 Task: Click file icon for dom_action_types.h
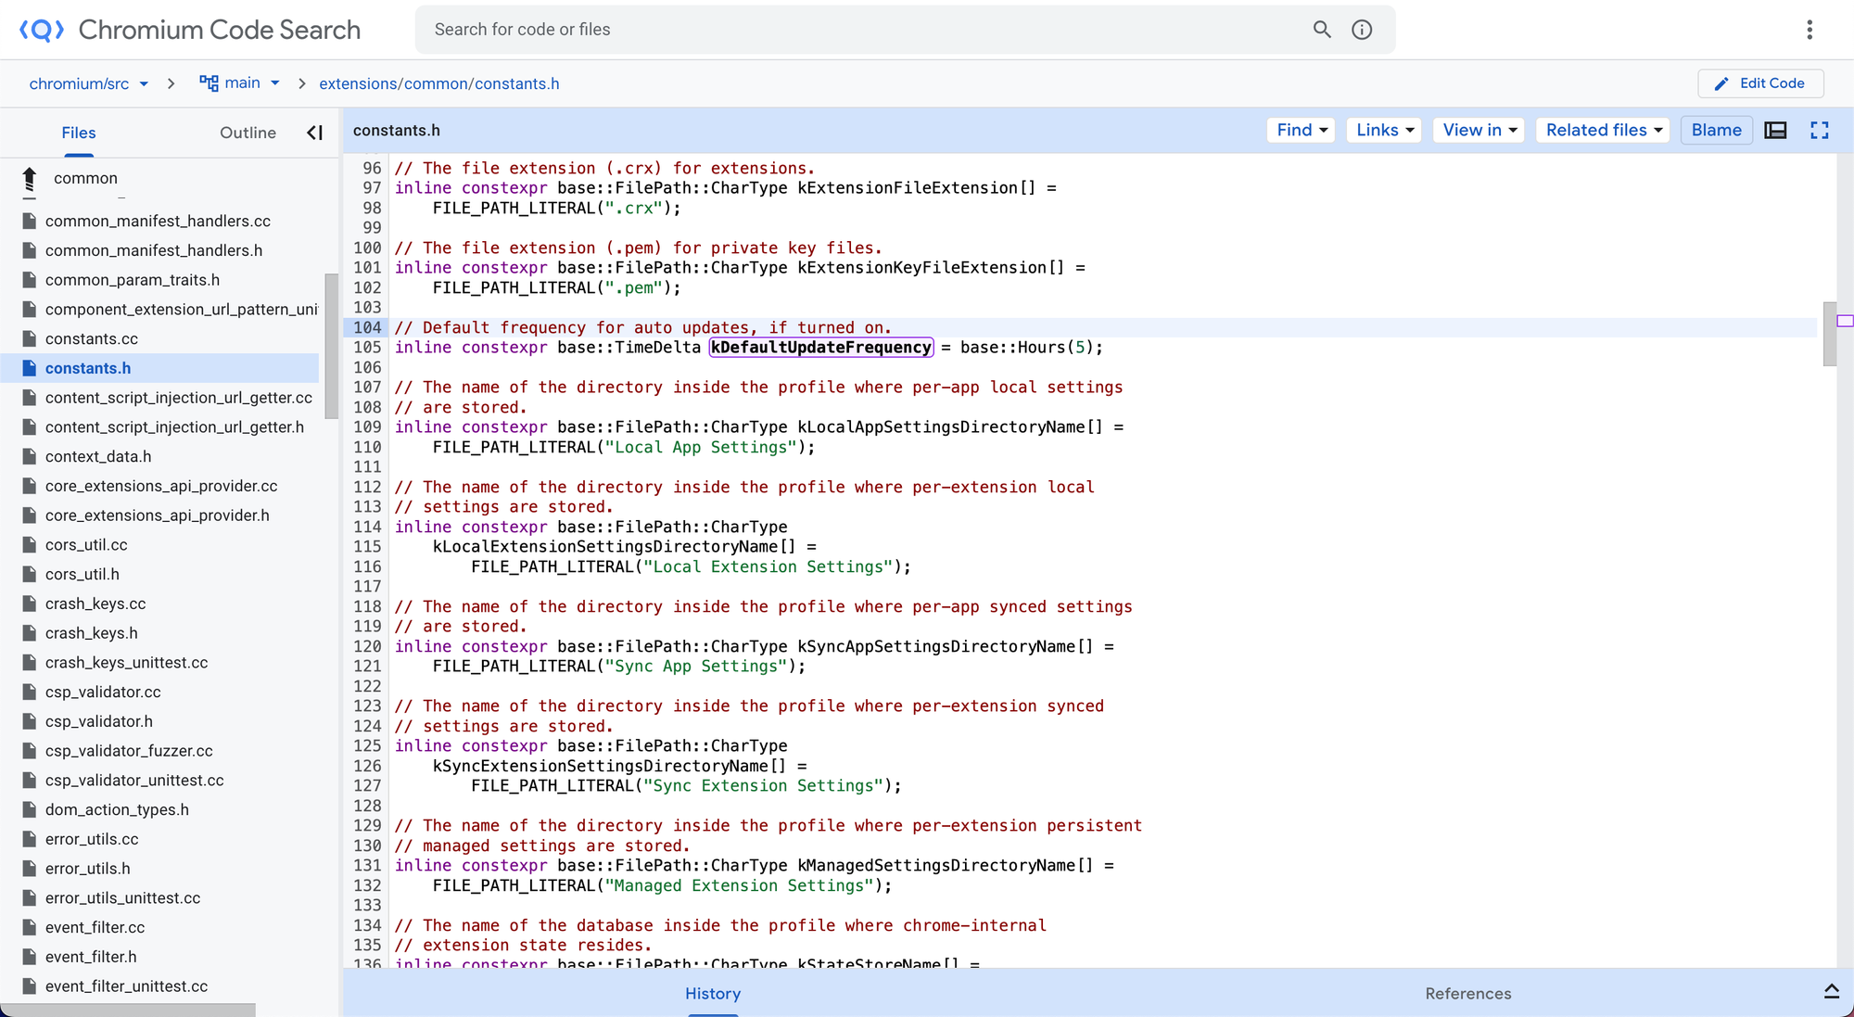coord(30,809)
